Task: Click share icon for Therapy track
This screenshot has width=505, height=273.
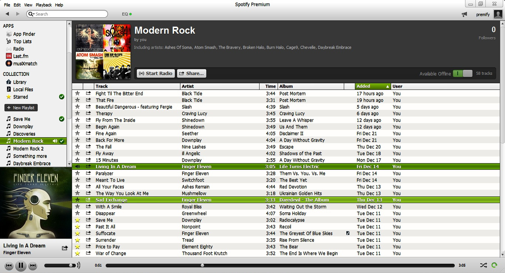Action: [x=88, y=114]
